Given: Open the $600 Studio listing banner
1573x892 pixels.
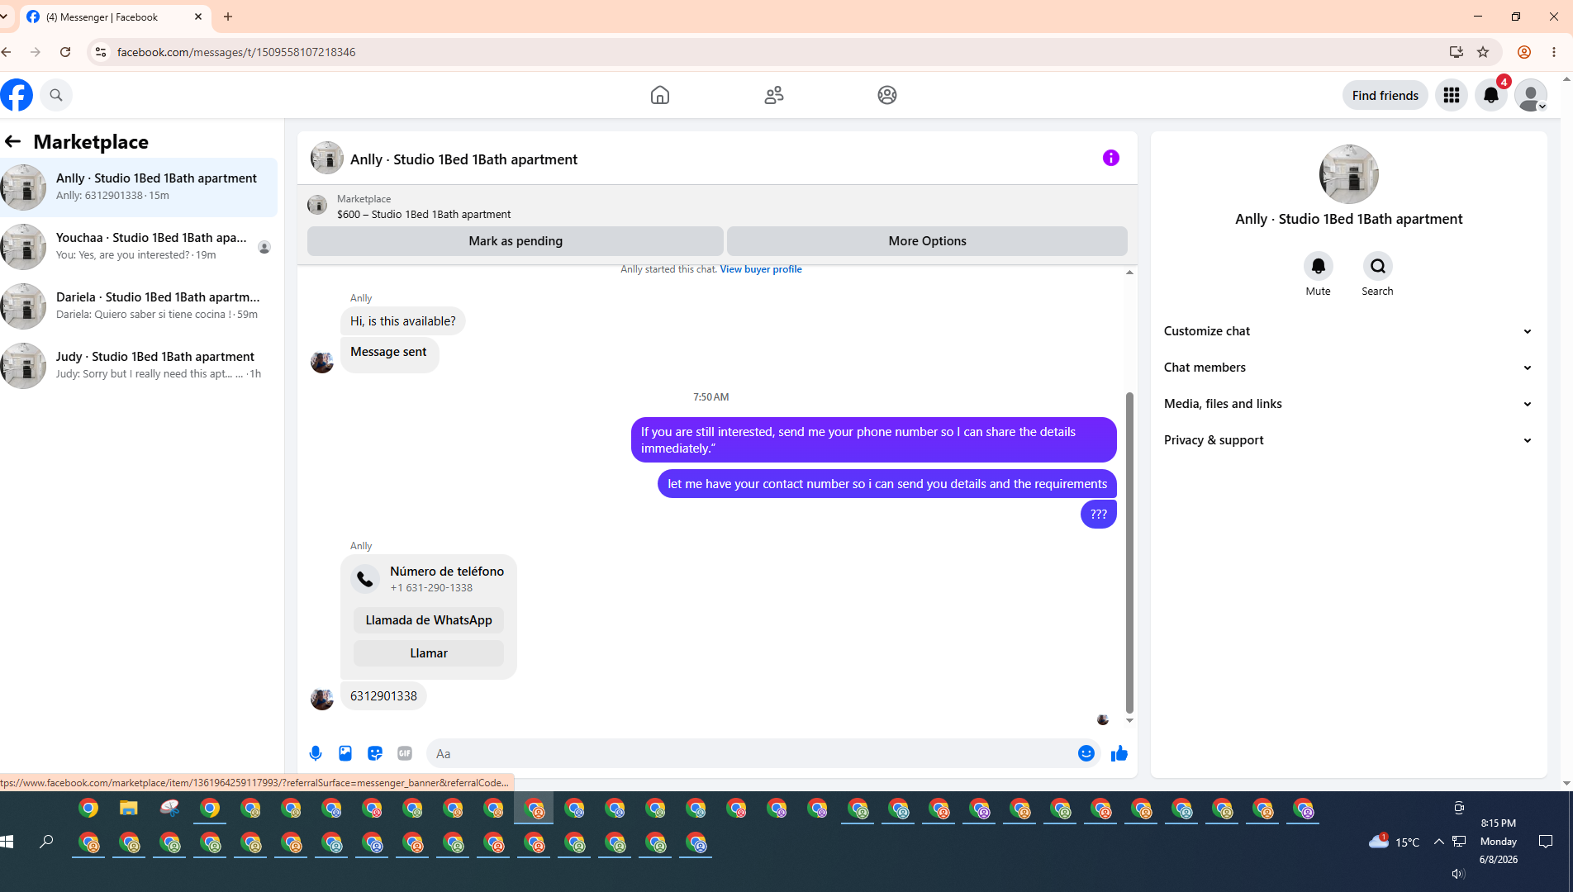Looking at the screenshot, I should [x=717, y=206].
